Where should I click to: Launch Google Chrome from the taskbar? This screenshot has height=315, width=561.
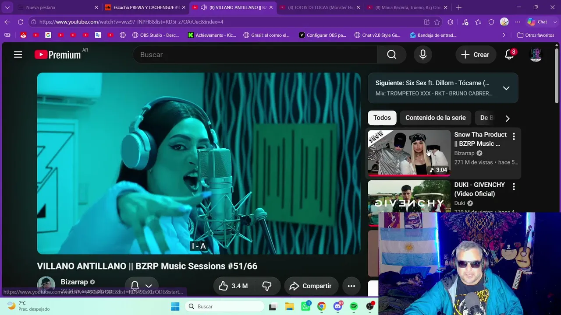[x=321, y=306]
